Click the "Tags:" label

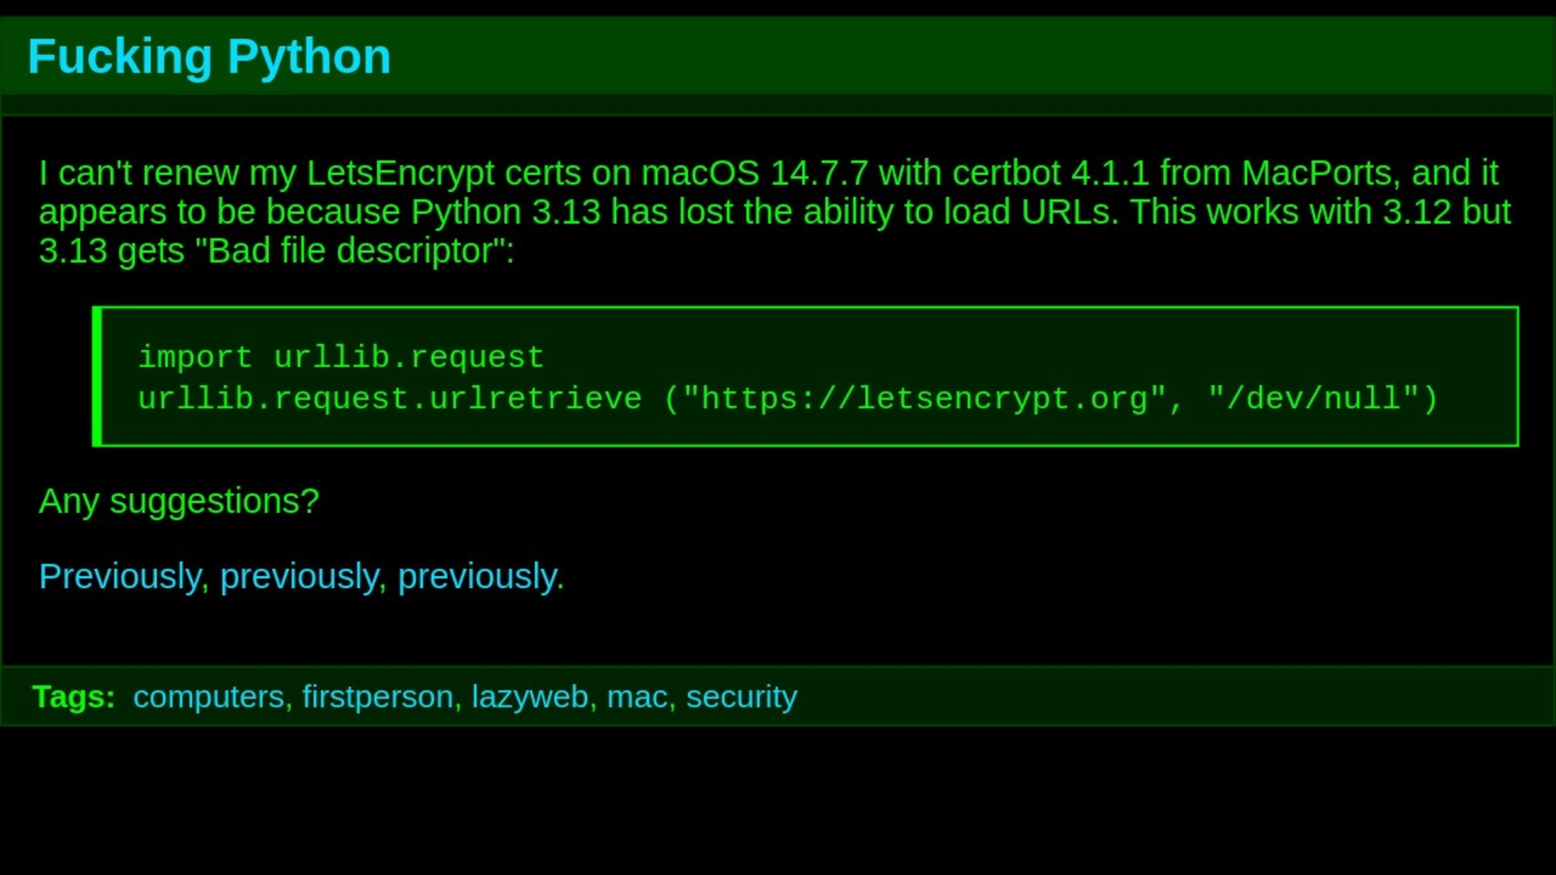pos(74,697)
